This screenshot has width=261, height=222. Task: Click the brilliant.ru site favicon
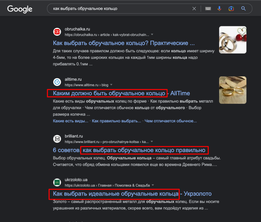[x=57, y=139]
